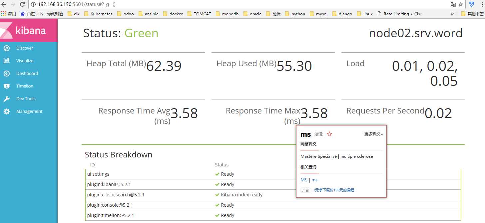
Task: Click the Mastère Spécialisé definition text
Action: (318, 156)
